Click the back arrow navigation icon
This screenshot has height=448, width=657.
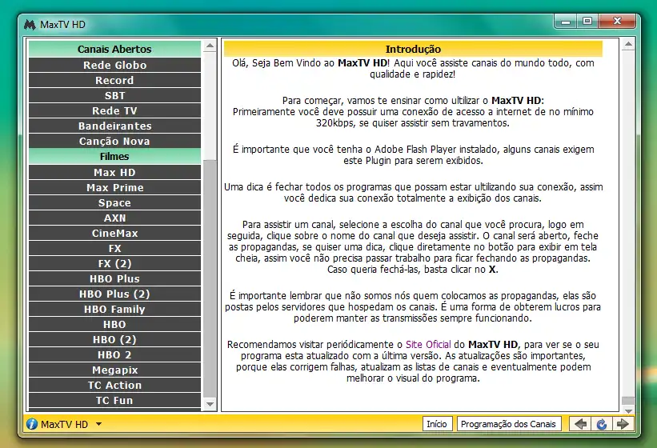(x=580, y=424)
